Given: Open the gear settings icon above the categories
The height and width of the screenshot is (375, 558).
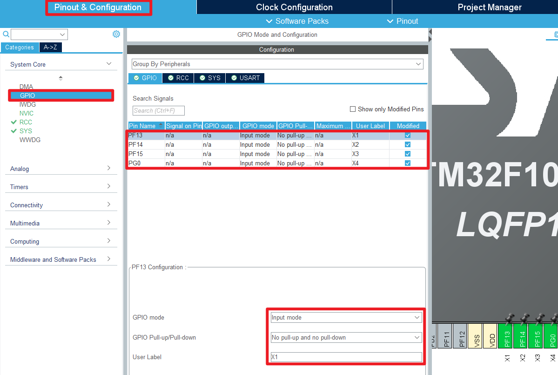Looking at the screenshot, I should (x=116, y=34).
